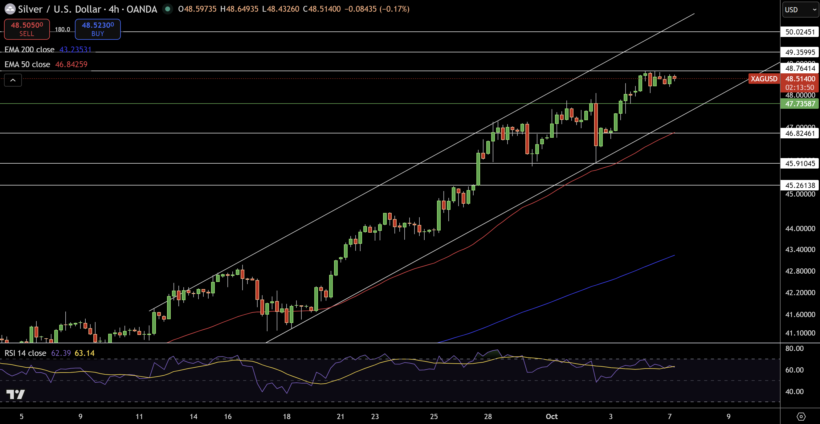Click the 80.00 RSI scale label
The width and height of the screenshot is (820, 424).
(x=794, y=348)
